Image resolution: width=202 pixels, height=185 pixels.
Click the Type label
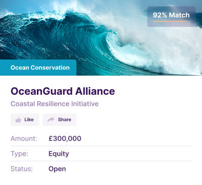pos(19,154)
